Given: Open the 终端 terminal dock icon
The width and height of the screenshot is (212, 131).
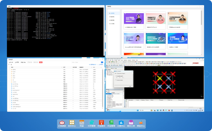Looking at the screenshot, I should coord(82,123).
